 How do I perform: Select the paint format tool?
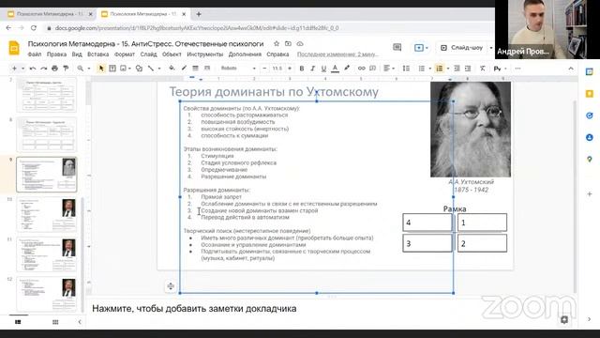tap(66, 69)
